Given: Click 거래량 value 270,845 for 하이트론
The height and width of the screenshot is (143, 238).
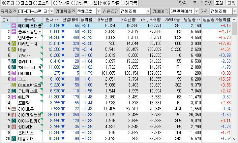Looking at the screenshot, I should (154, 109).
